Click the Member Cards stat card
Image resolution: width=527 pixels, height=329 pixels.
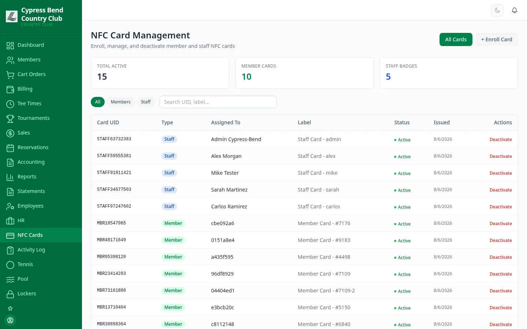pos(304,73)
